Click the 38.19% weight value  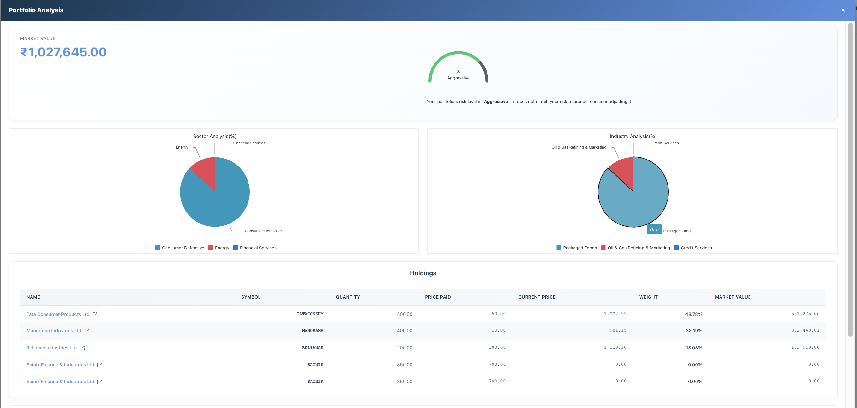click(693, 330)
